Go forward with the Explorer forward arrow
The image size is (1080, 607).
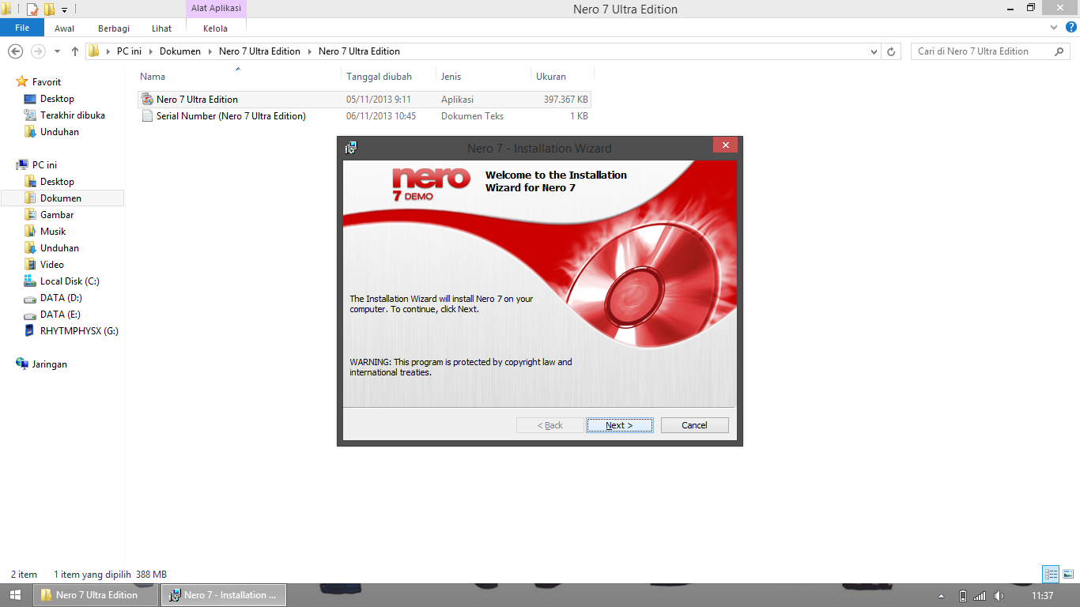pos(37,51)
